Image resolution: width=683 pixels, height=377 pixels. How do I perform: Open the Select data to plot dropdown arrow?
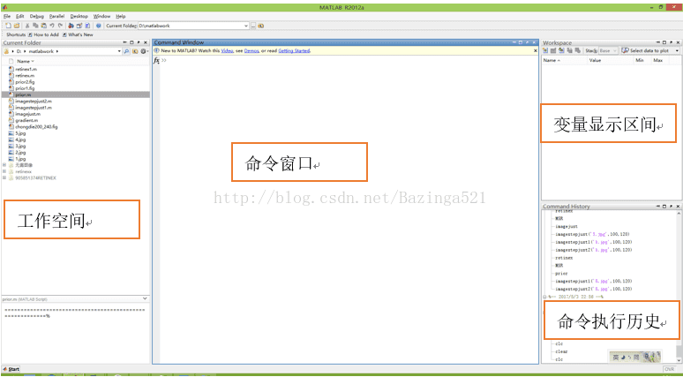[x=677, y=50]
